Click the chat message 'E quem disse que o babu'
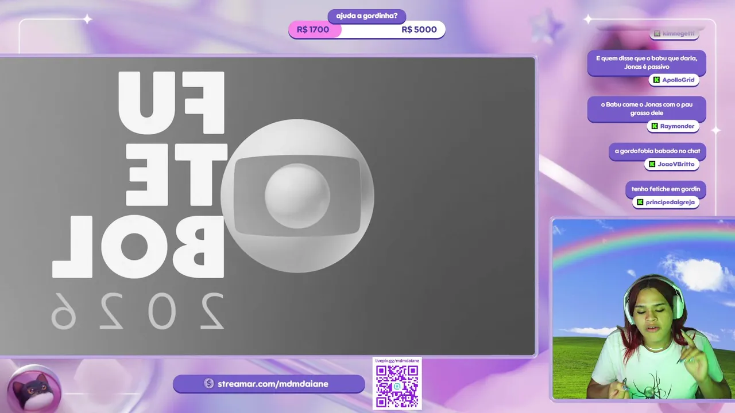The width and height of the screenshot is (735, 413). coord(647,63)
